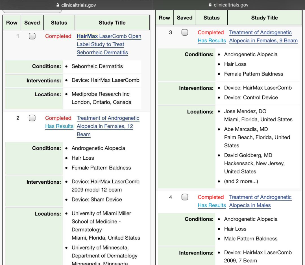Open Has Results link for row 3
The height and width of the screenshot is (265, 305).
click(x=212, y=41)
